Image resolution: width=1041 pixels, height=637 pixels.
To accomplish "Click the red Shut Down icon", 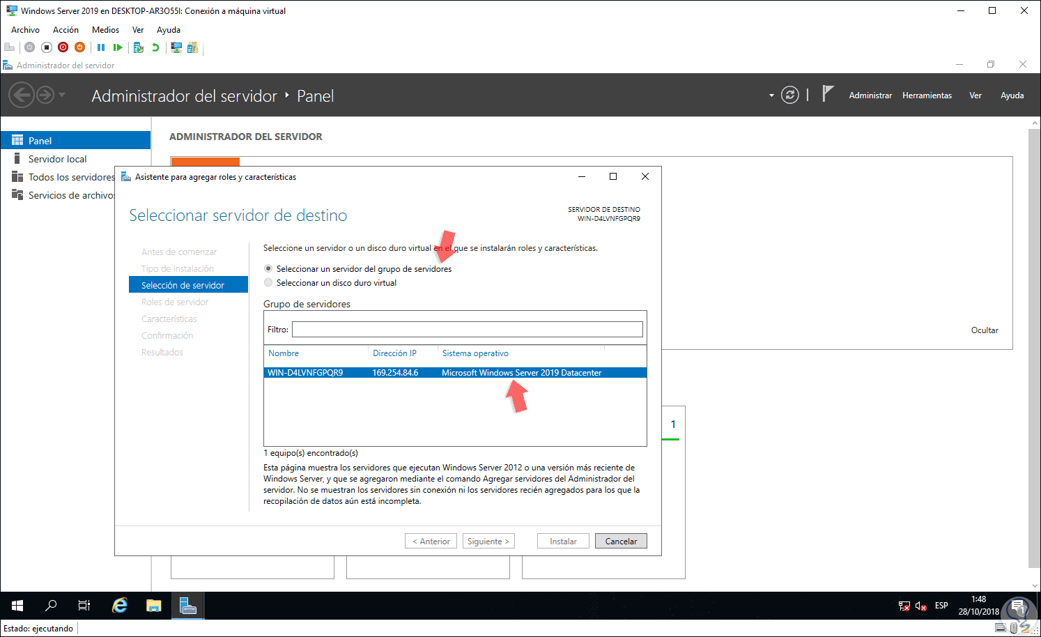I will (63, 47).
